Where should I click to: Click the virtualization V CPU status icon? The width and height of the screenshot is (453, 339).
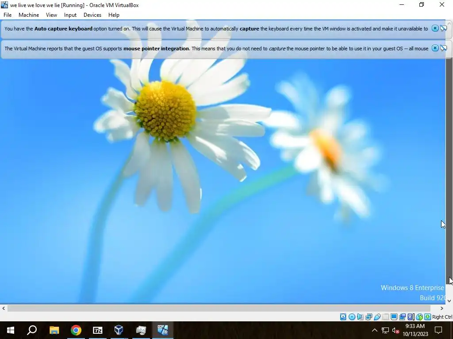tap(411, 317)
